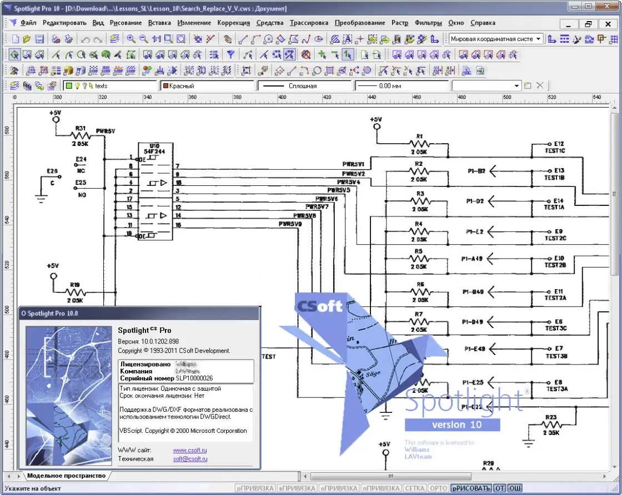This screenshot has height=495, width=622.
Task: Toggle рРИСОВАТЬ mode in status bar
Action: tap(471, 488)
